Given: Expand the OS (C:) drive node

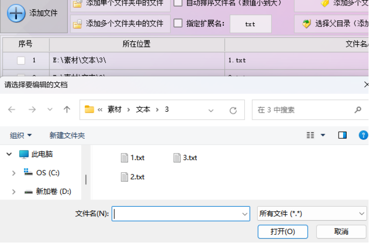Looking at the screenshot, I should tap(13, 173).
